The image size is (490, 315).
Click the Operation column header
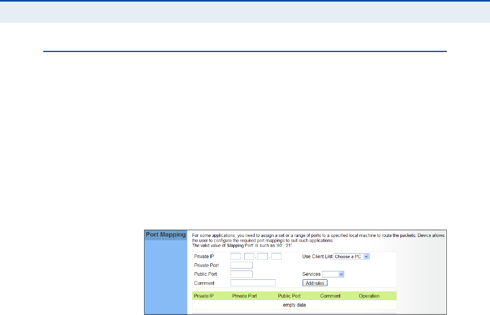click(x=369, y=296)
